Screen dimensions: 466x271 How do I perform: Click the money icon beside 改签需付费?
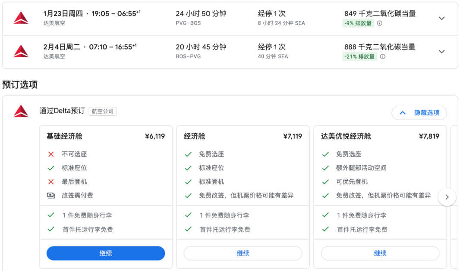pyautogui.click(x=51, y=195)
